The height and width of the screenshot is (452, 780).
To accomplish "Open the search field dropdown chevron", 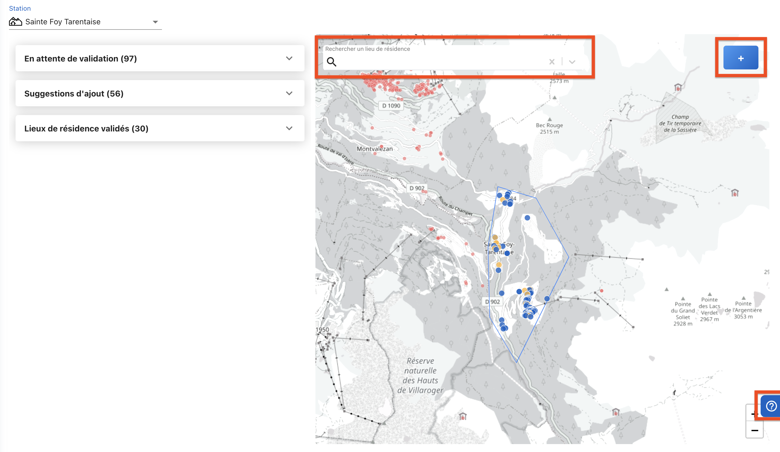I will pyautogui.click(x=572, y=62).
